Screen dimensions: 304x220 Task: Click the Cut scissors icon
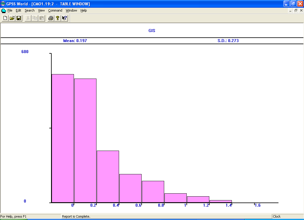pos(28,18)
